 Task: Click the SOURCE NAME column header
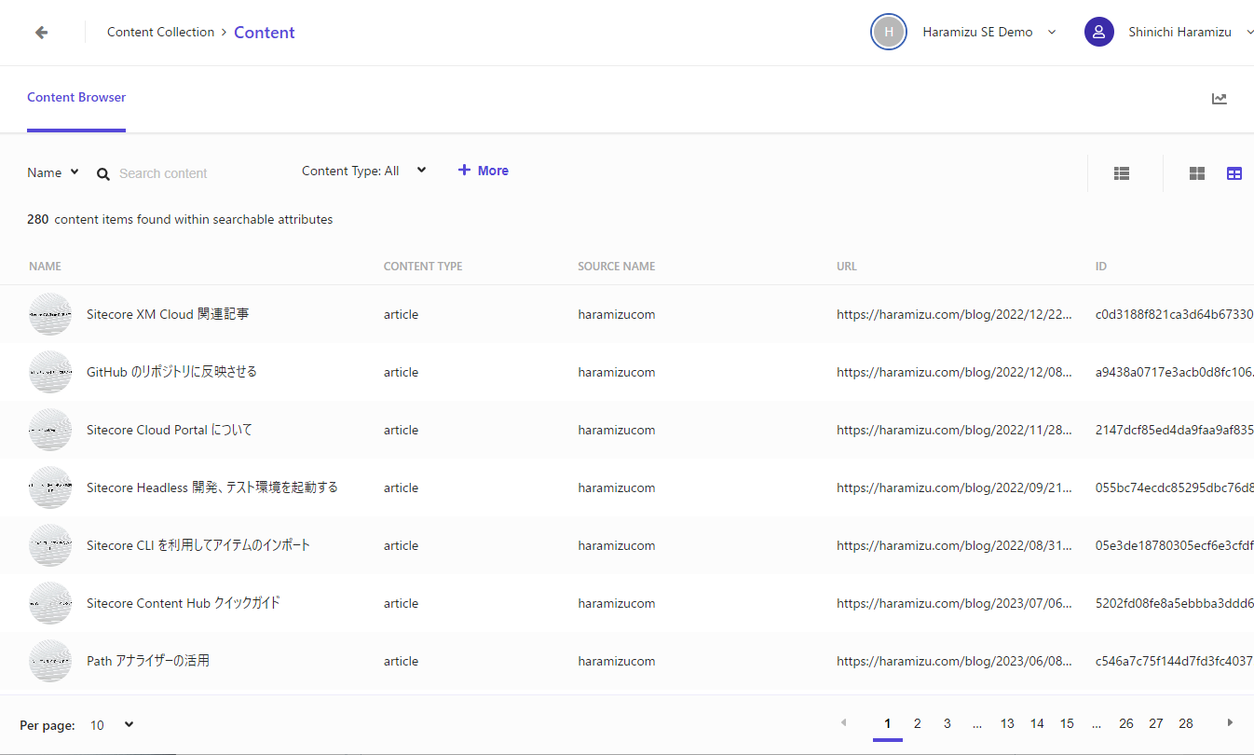[x=616, y=267]
